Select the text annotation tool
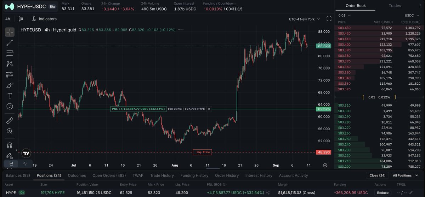The image size is (425, 197). click(10, 96)
